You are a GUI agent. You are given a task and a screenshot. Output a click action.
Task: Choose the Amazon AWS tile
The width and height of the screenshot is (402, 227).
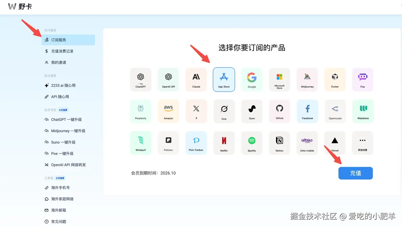[x=168, y=111]
